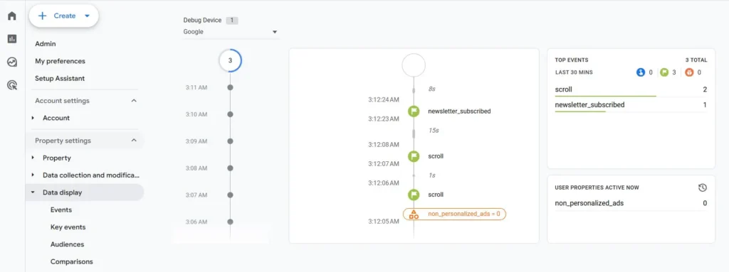The width and height of the screenshot is (729, 272).
Task: Open the Create dropdown arrow
Action: click(87, 16)
